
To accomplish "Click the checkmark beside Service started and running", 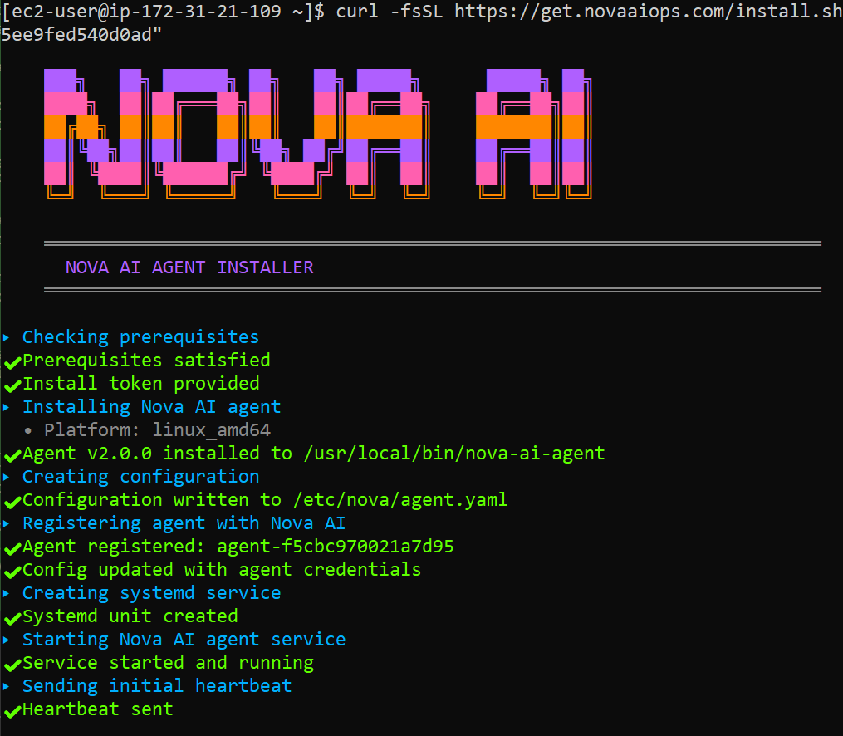I will click(x=11, y=662).
